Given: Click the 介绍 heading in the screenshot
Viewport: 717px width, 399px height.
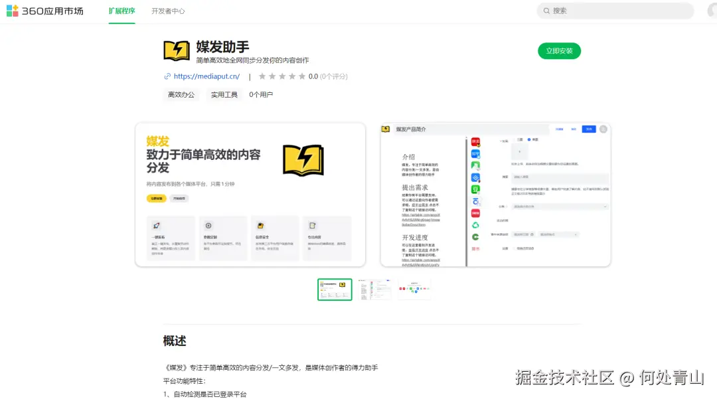Looking at the screenshot, I should point(408,157).
